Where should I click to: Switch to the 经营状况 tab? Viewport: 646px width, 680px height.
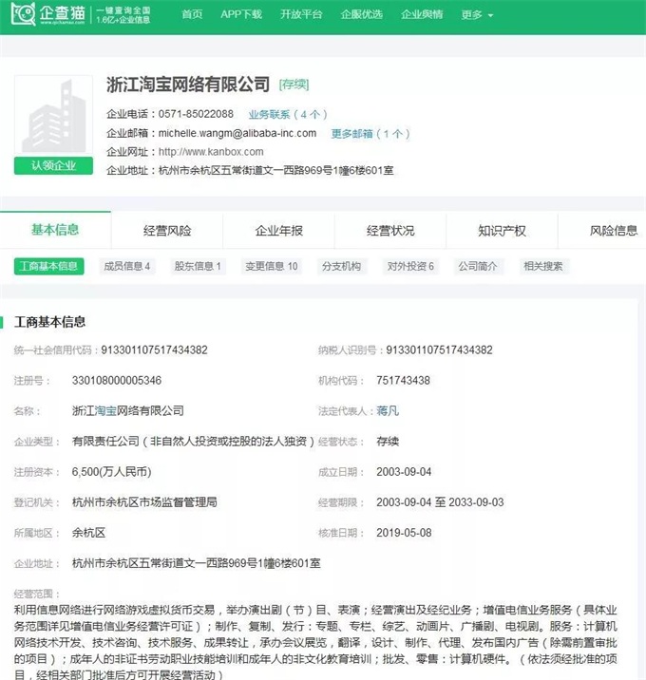390,231
